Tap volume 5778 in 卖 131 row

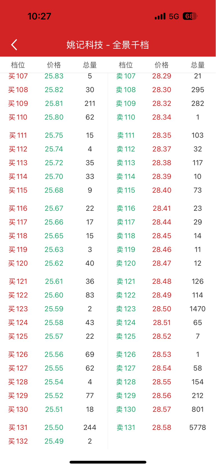[x=198, y=428]
